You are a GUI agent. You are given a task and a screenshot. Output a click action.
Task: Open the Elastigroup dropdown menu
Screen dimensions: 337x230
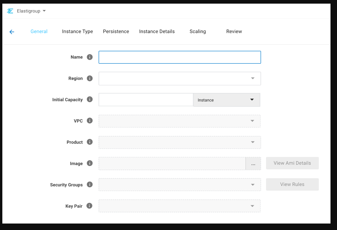pyautogui.click(x=31, y=11)
